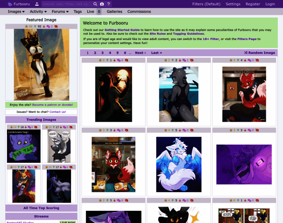Hide the gray wolf girl trending image

[71, 127]
